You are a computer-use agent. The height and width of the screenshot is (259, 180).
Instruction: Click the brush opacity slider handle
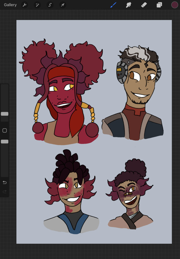[x=5, y=142]
